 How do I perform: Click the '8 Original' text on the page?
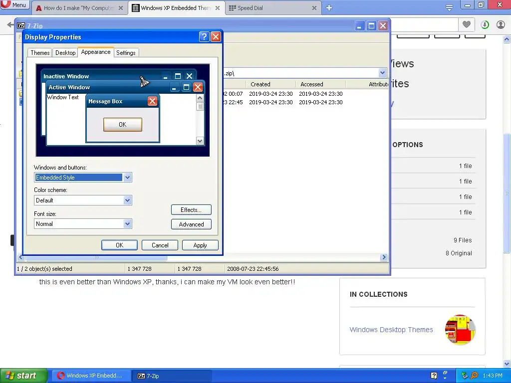[x=459, y=253]
